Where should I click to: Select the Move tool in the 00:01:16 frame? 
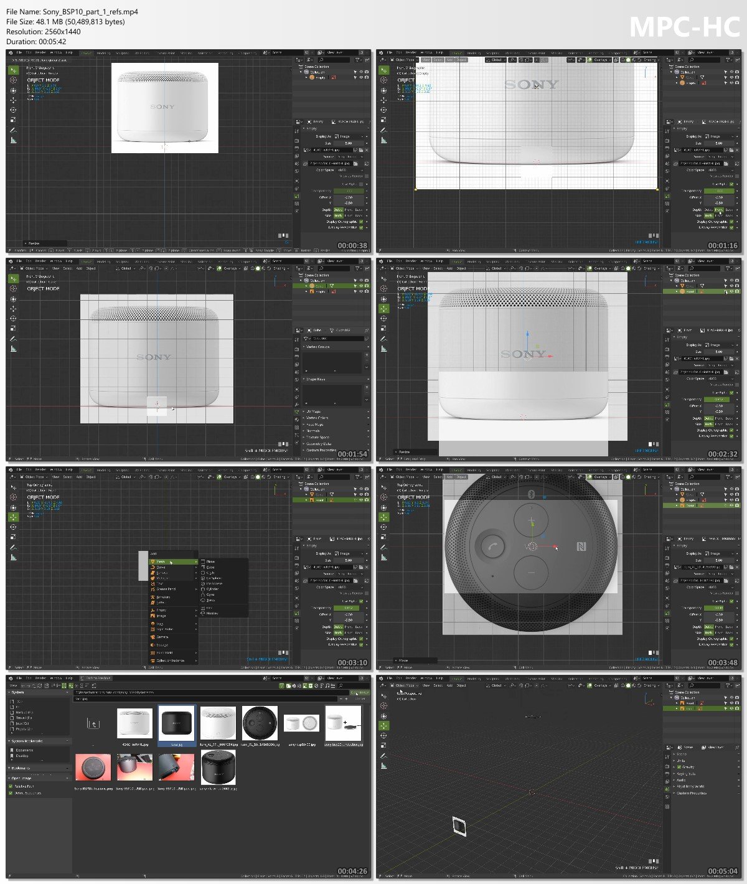384,100
